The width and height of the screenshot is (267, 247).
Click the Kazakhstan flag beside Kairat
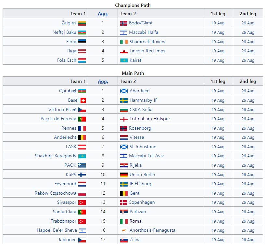pyautogui.click(x=124, y=60)
